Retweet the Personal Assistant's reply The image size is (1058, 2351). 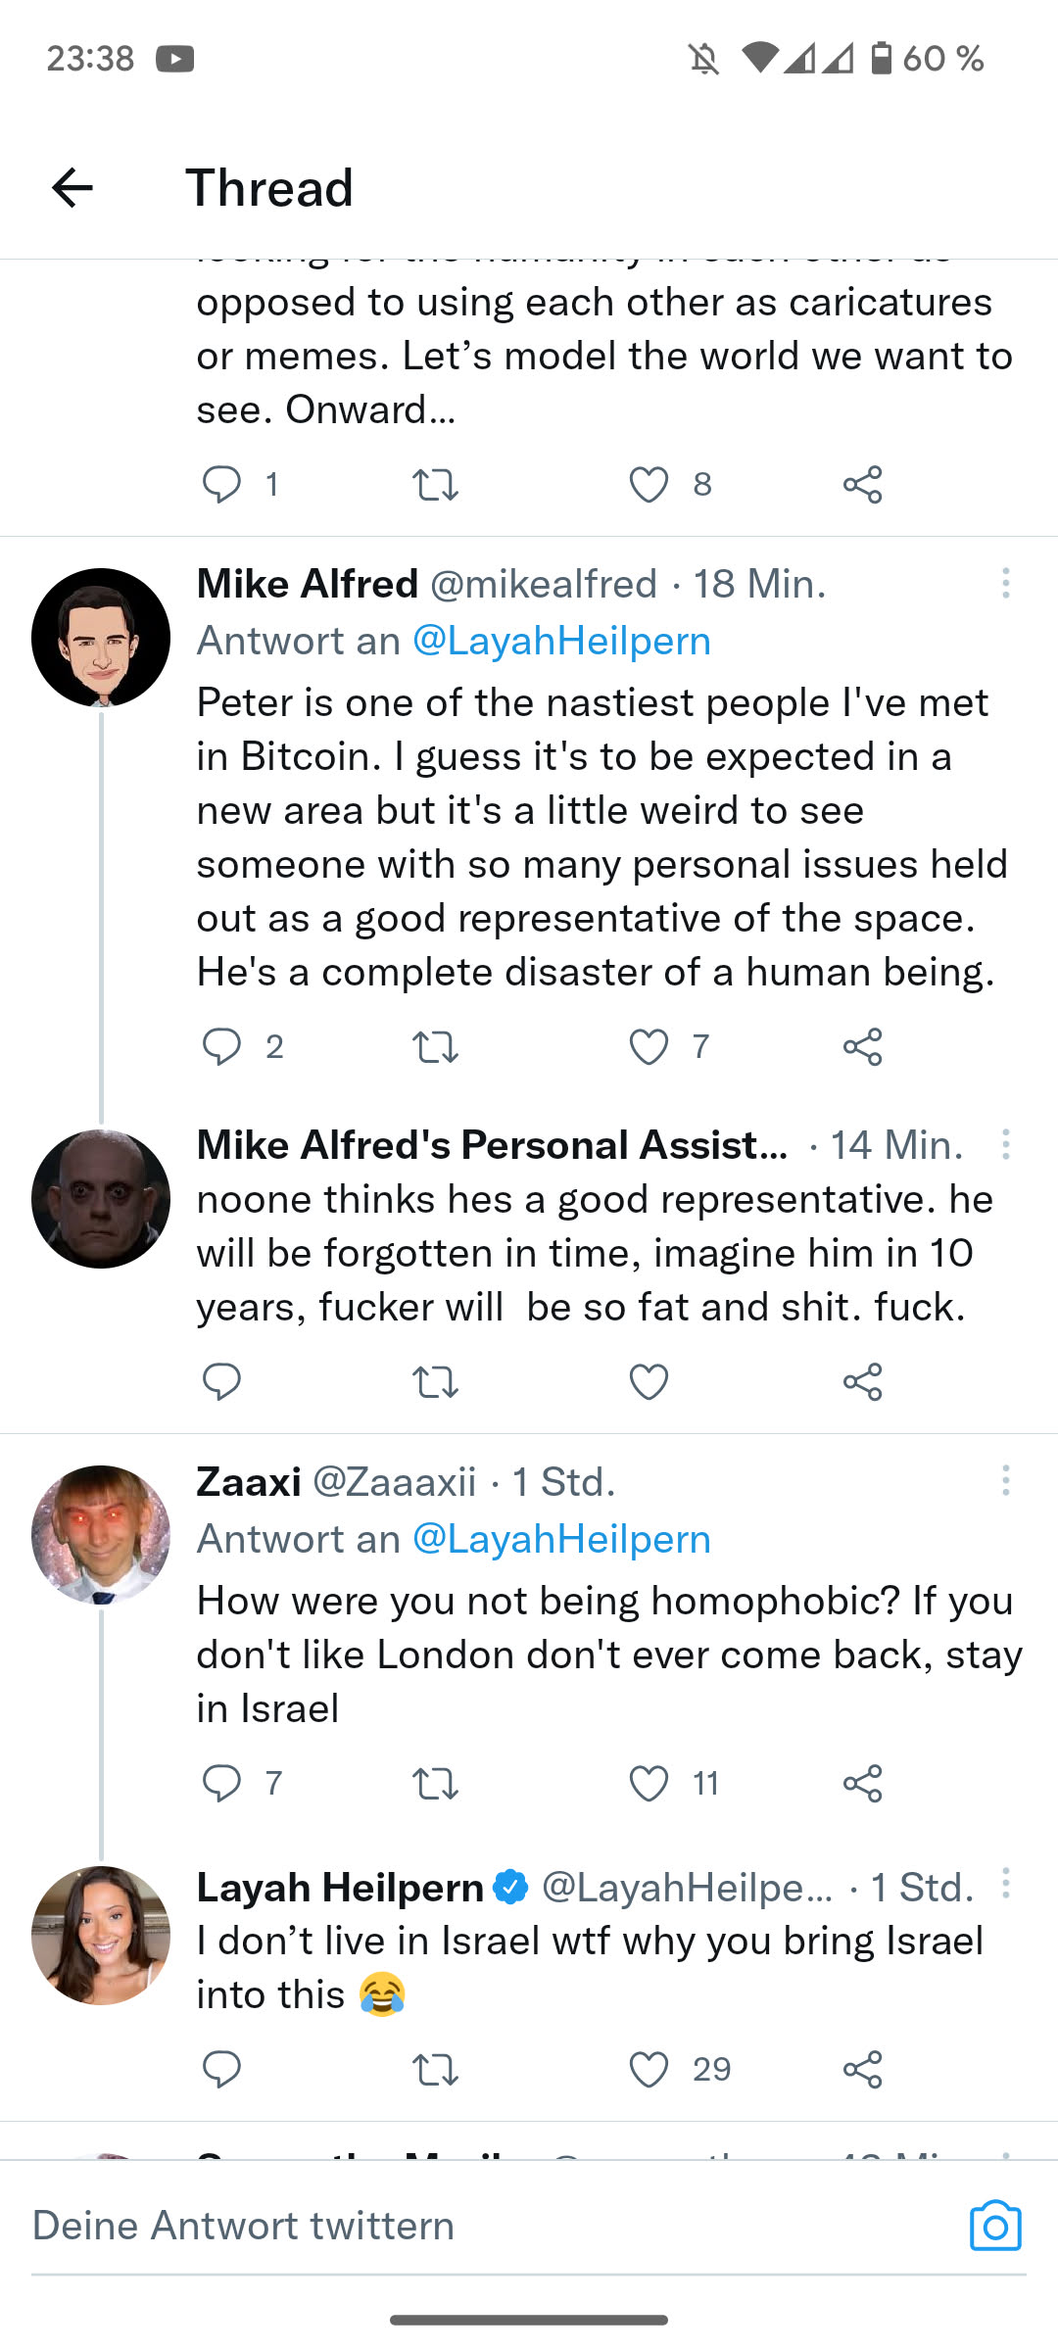[x=435, y=1381]
